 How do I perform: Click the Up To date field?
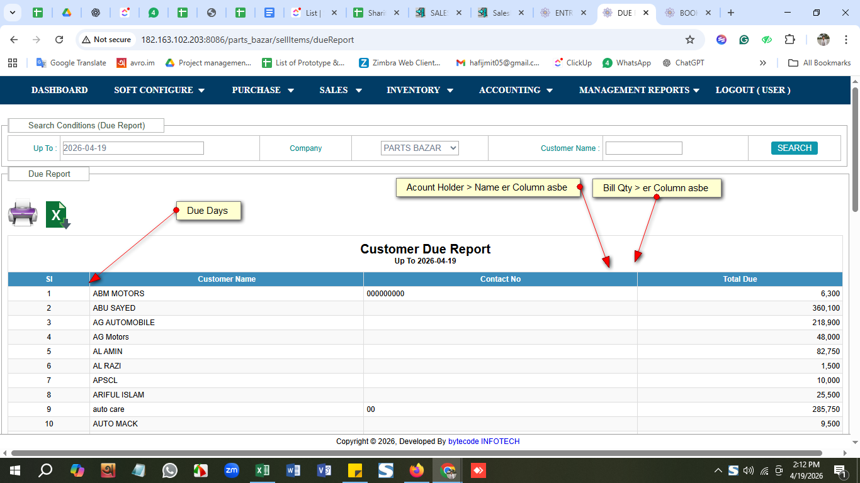133,148
